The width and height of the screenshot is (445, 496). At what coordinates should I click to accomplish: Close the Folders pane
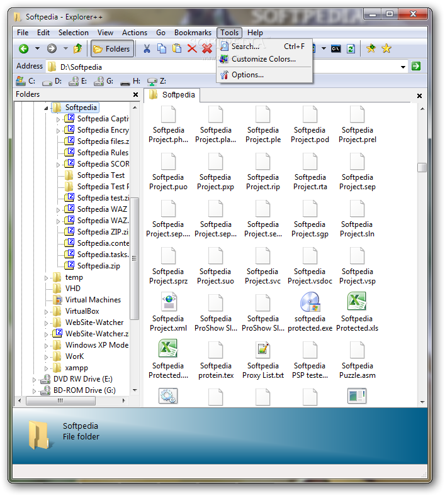click(135, 94)
